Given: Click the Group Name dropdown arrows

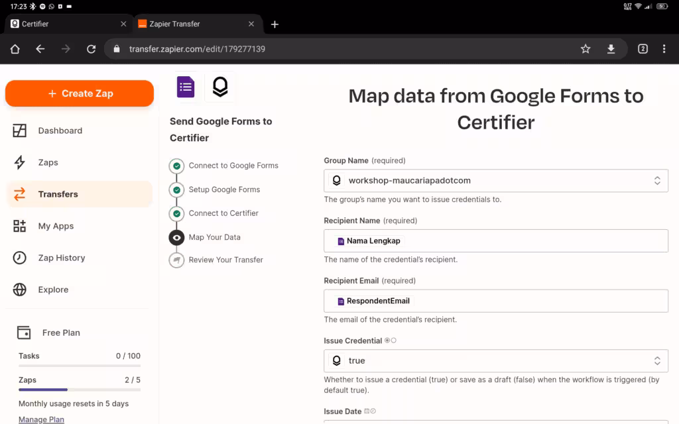Looking at the screenshot, I should [657, 180].
